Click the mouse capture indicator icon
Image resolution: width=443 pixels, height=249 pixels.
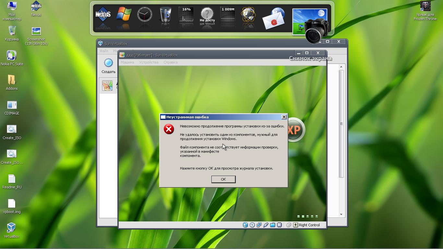pyautogui.click(x=289, y=225)
